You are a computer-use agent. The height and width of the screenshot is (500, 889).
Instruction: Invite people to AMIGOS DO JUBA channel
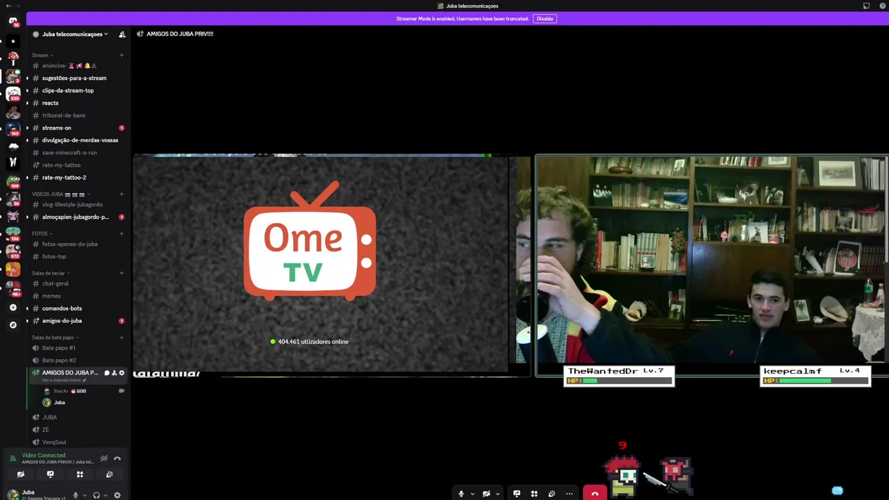click(114, 373)
